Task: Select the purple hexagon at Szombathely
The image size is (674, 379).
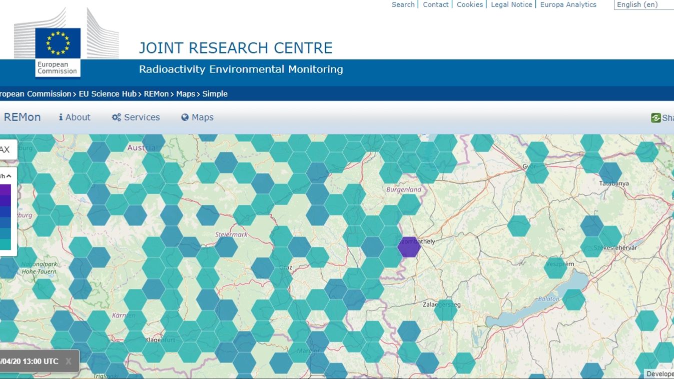Action: click(409, 247)
